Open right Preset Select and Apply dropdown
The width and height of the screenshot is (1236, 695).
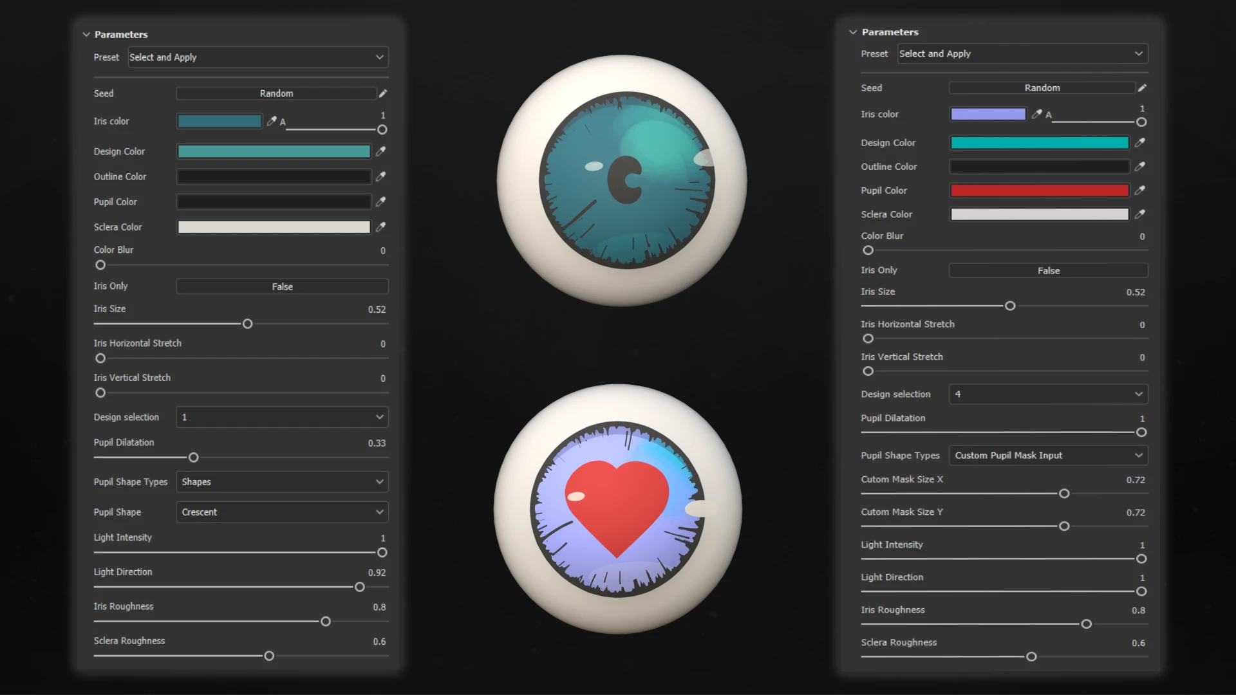tap(1023, 53)
